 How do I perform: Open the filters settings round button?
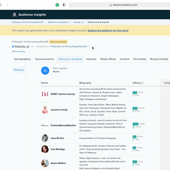click(x=45, y=71)
